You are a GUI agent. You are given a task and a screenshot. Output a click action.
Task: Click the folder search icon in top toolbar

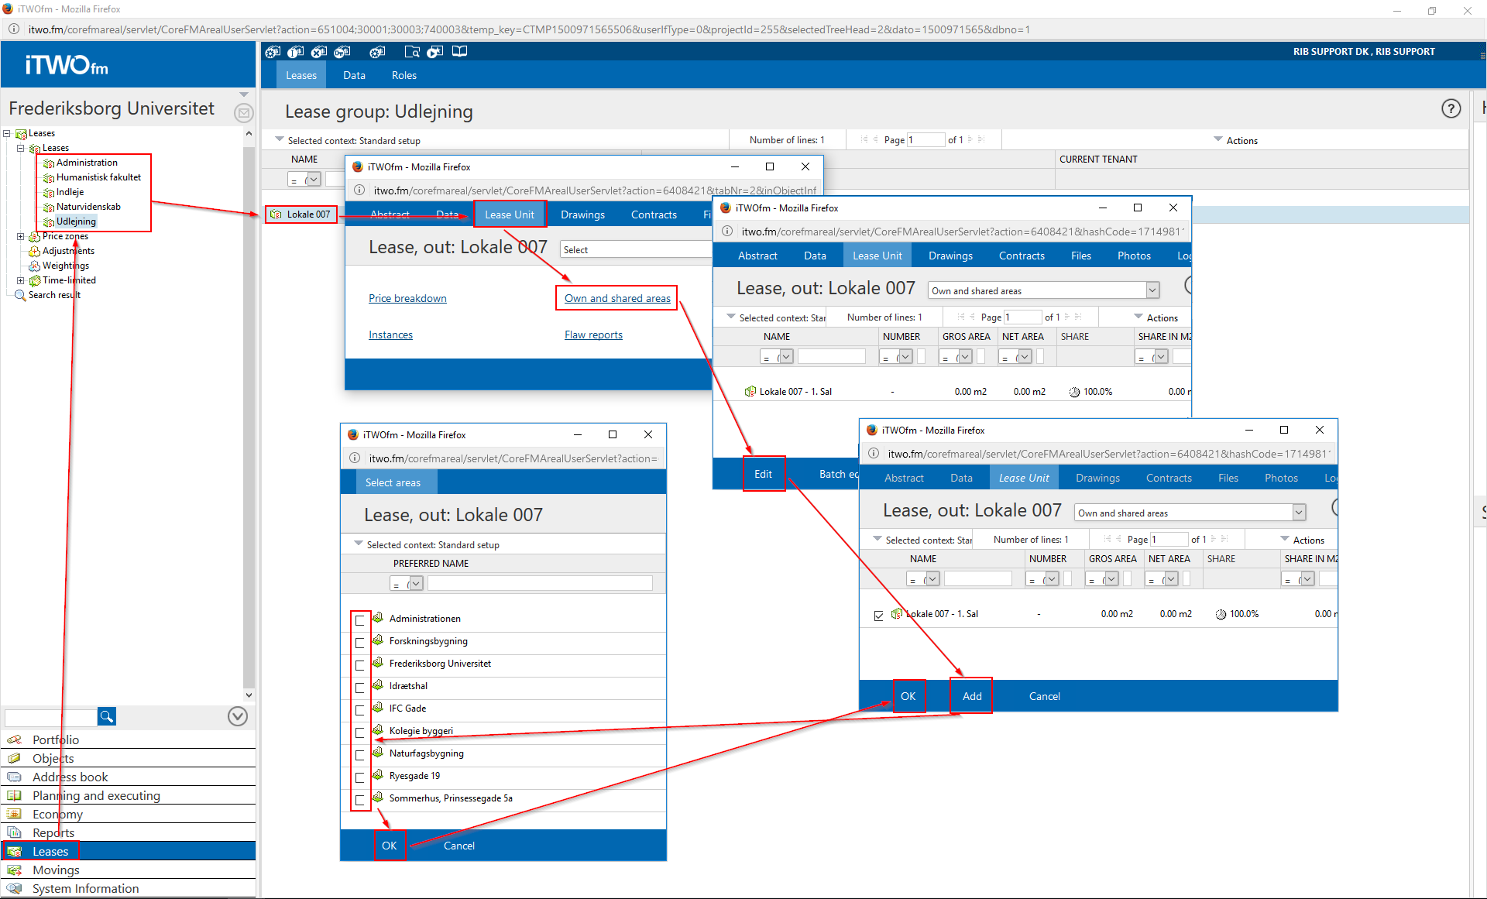(x=412, y=52)
